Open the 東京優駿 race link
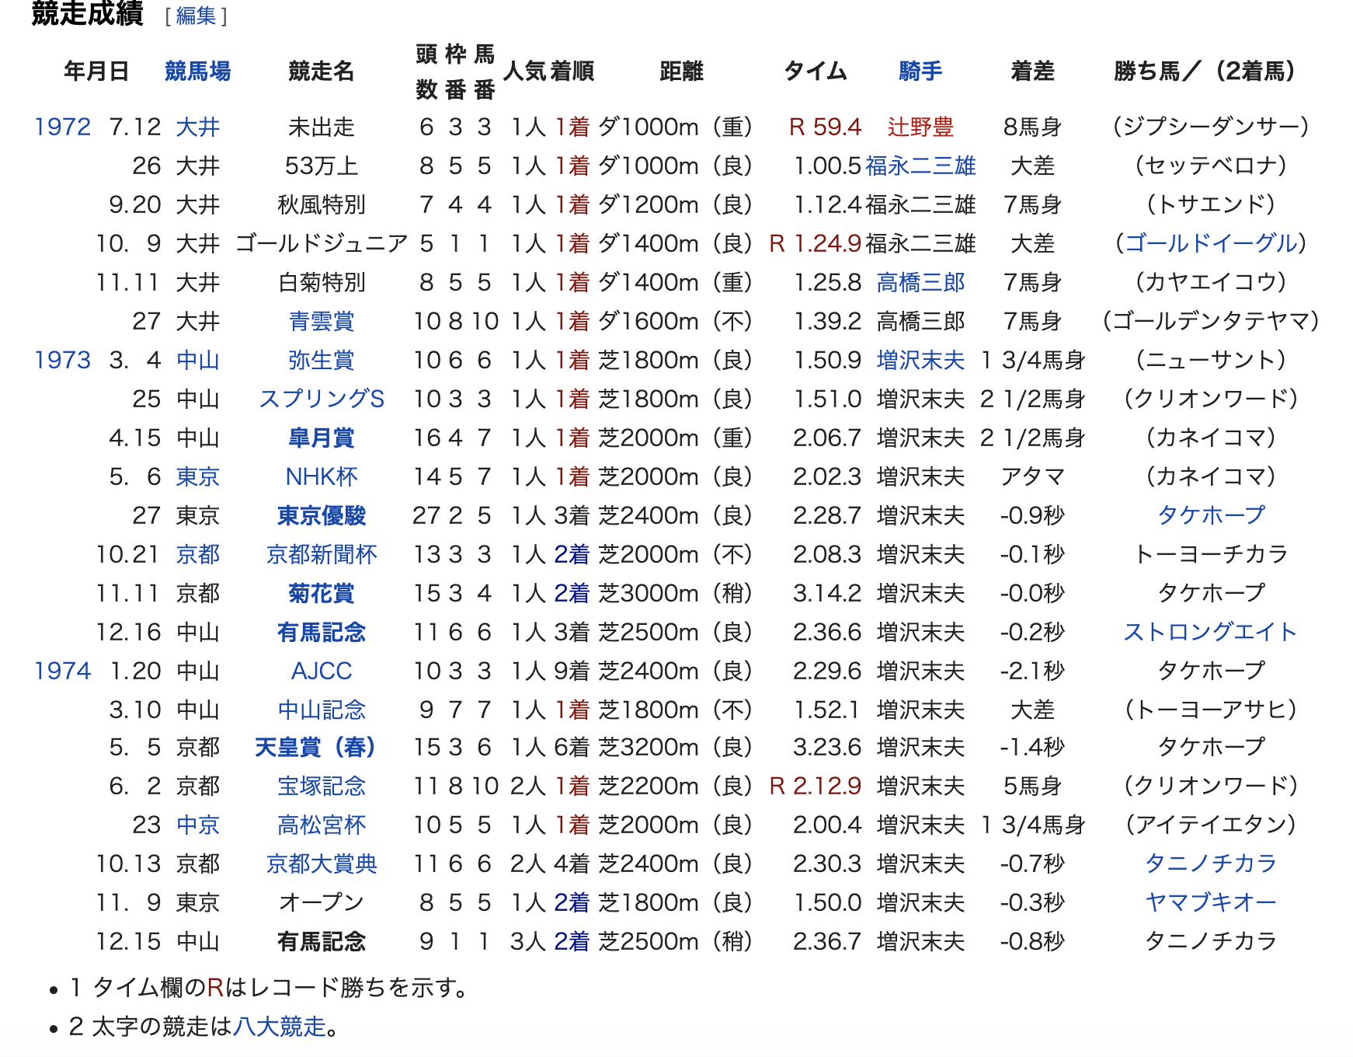1353x1057 pixels. click(x=321, y=515)
